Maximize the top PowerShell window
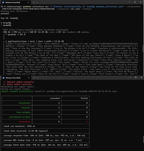The height and width of the screenshot is (151, 144). click(x=135, y=2)
